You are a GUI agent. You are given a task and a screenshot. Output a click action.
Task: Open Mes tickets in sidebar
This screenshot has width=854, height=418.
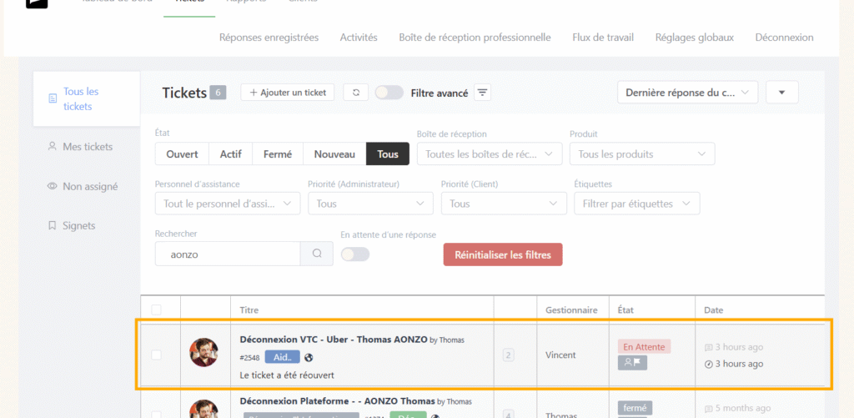coord(87,147)
